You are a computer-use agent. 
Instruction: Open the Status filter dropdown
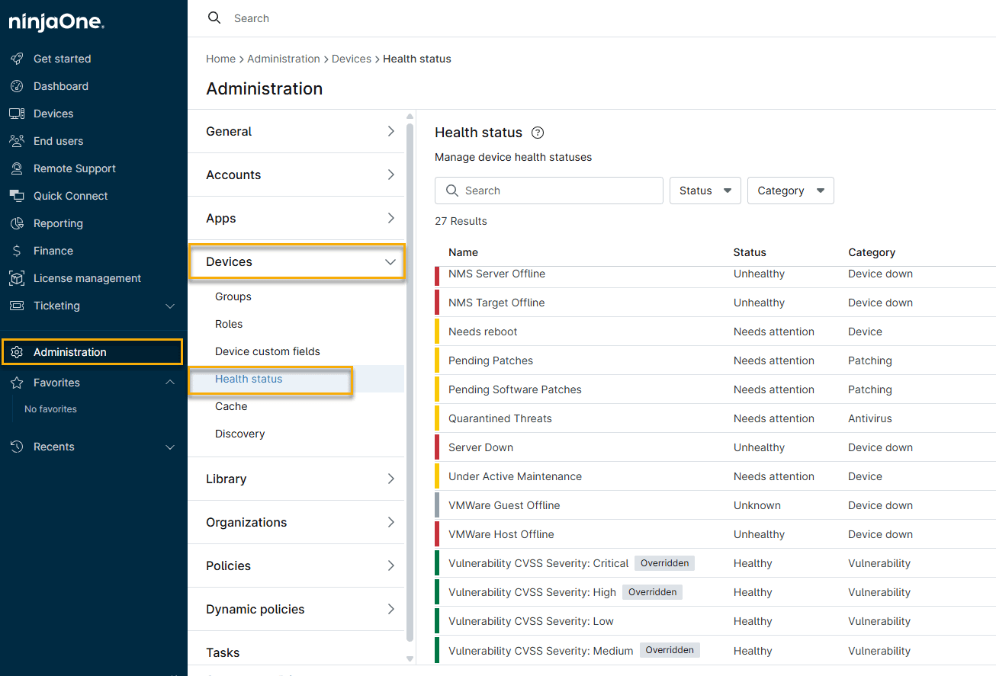[x=705, y=191]
